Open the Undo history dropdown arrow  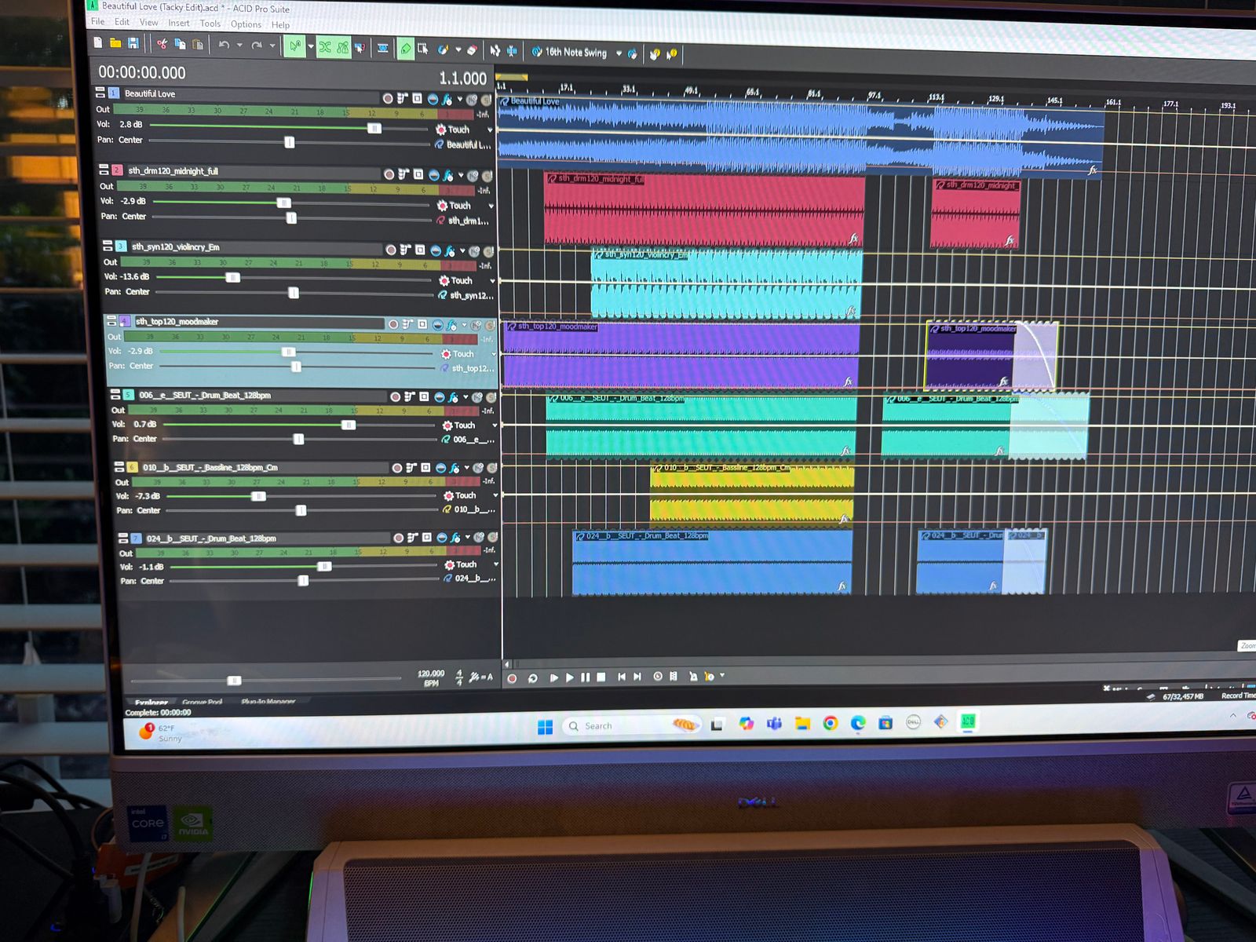pos(239,46)
